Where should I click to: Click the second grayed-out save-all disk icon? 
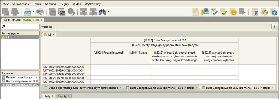[15, 12]
